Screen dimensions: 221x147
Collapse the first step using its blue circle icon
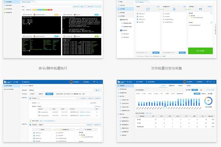[30, 98]
